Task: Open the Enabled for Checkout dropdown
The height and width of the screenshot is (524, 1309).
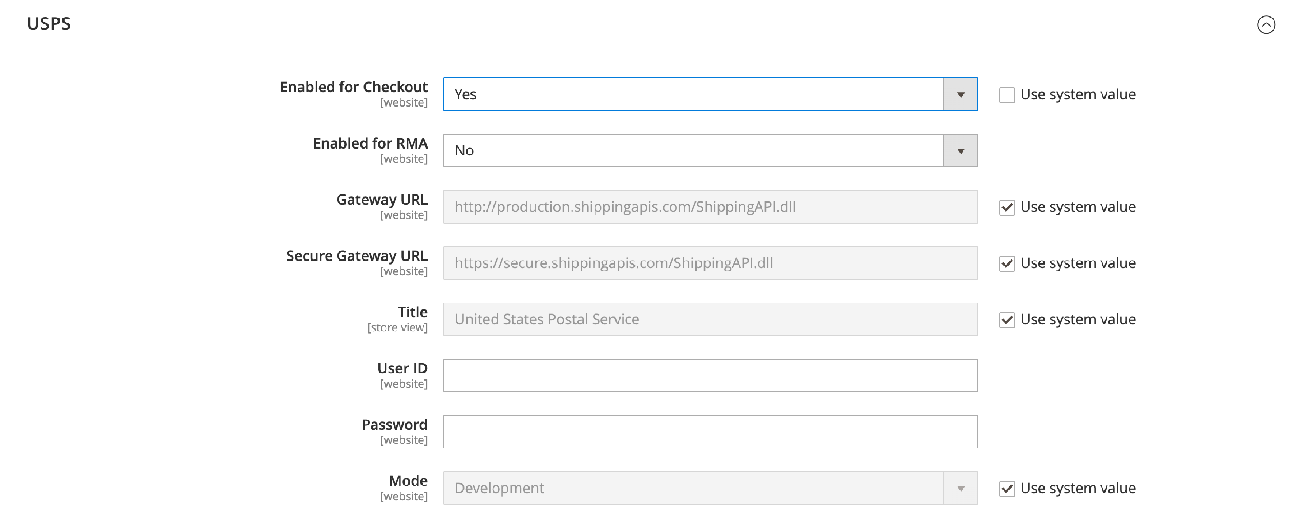Action: click(710, 94)
